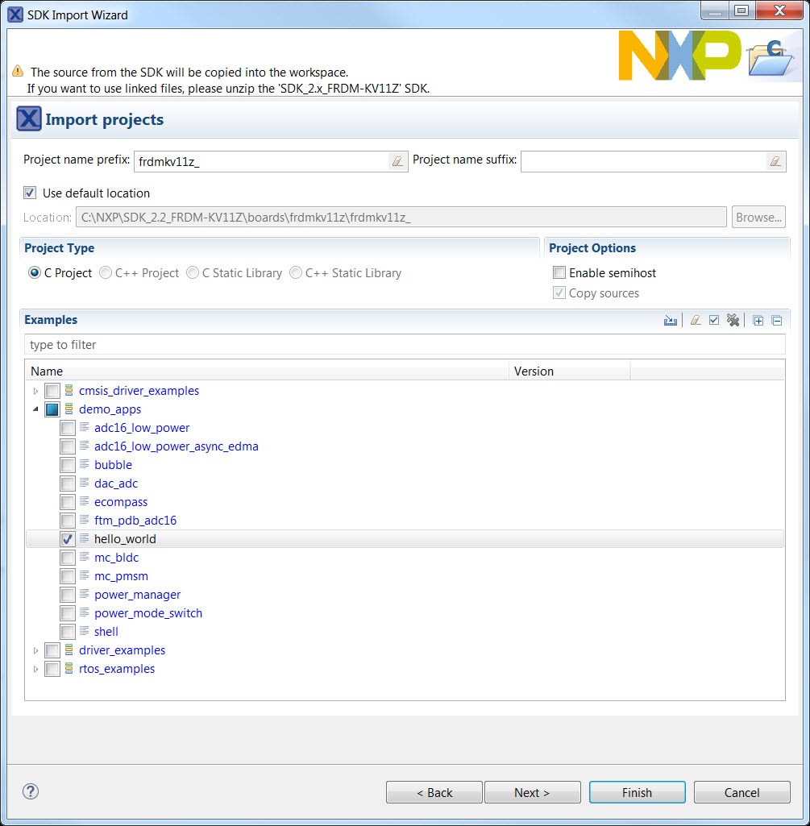Collapse all example tree nodes
Screen dimensions: 810x826
coord(777,321)
